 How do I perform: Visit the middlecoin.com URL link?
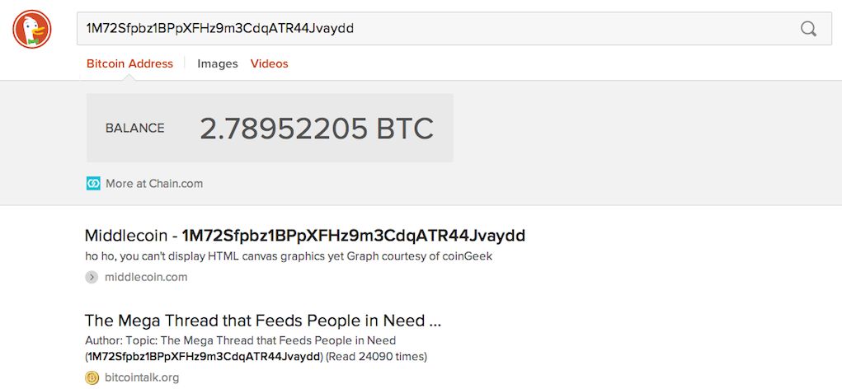(x=146, y=278)
